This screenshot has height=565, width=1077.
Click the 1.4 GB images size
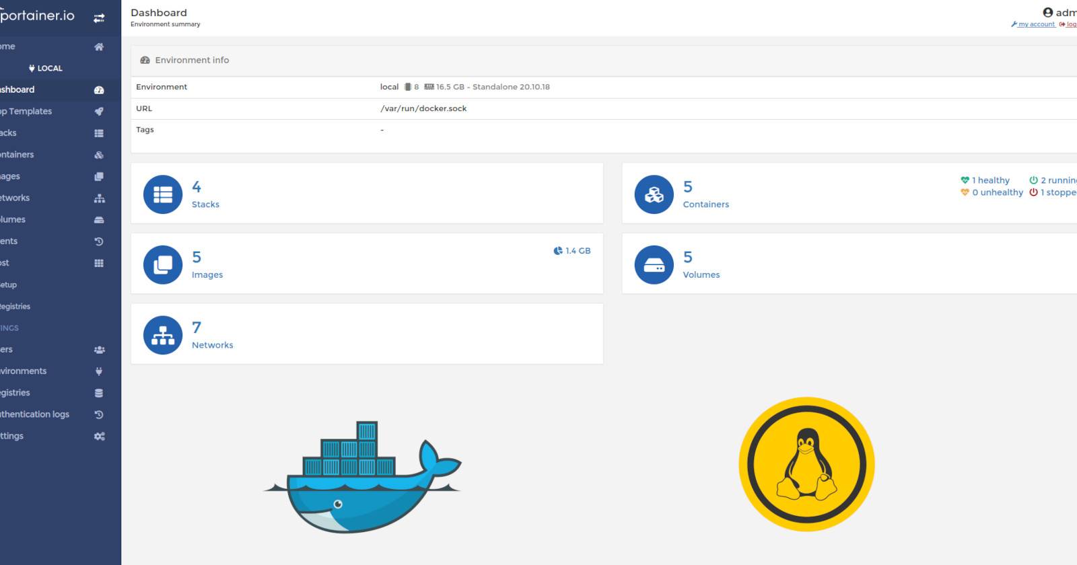point(578,251)
